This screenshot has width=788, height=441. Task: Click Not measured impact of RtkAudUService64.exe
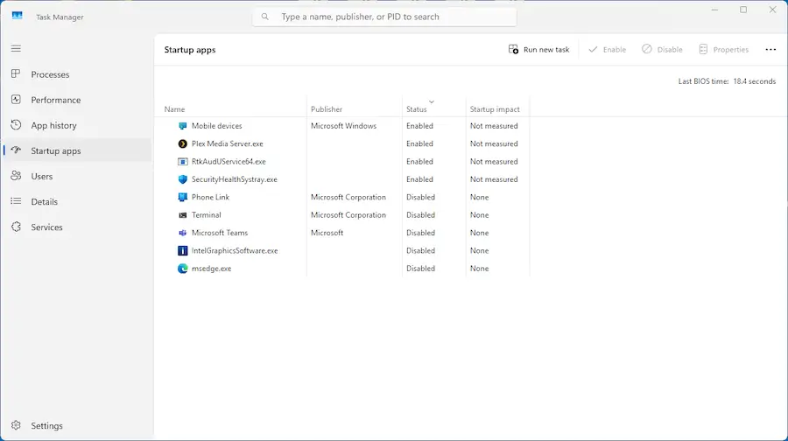[494, 161]
